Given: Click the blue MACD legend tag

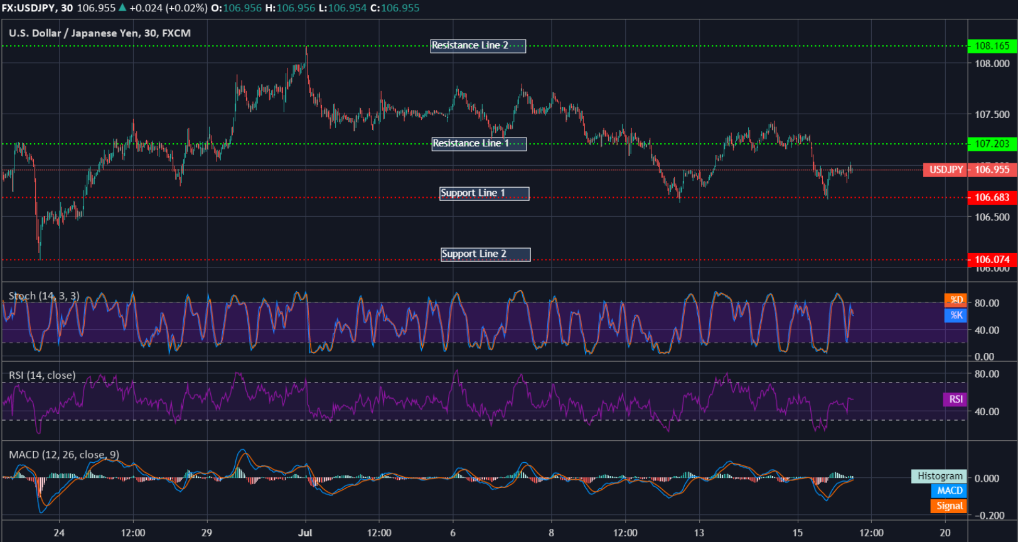Looking at the screenshot, I should tap(949, 491).
